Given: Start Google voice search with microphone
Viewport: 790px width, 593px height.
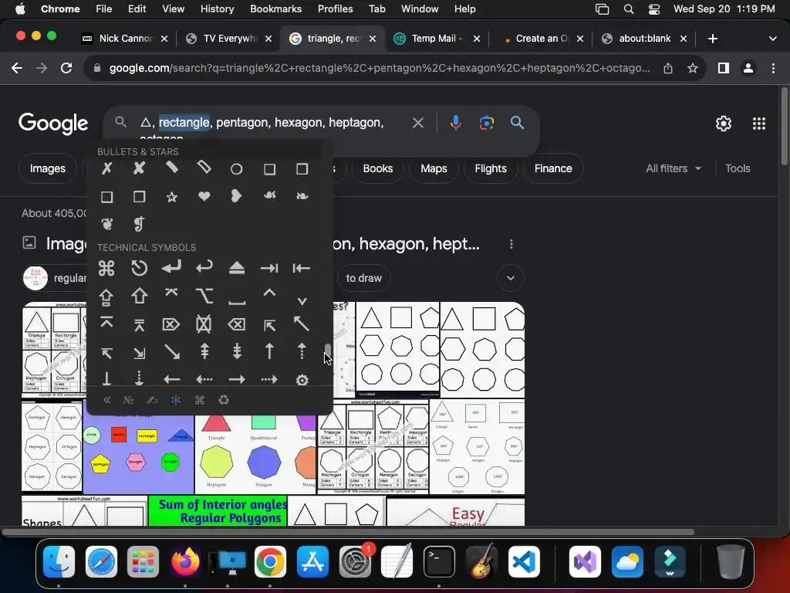Looking at the screenshot, I should coord(455,123).
